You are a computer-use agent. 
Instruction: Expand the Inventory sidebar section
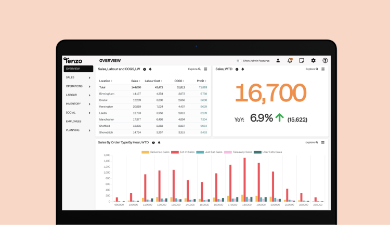coord(78,104)
